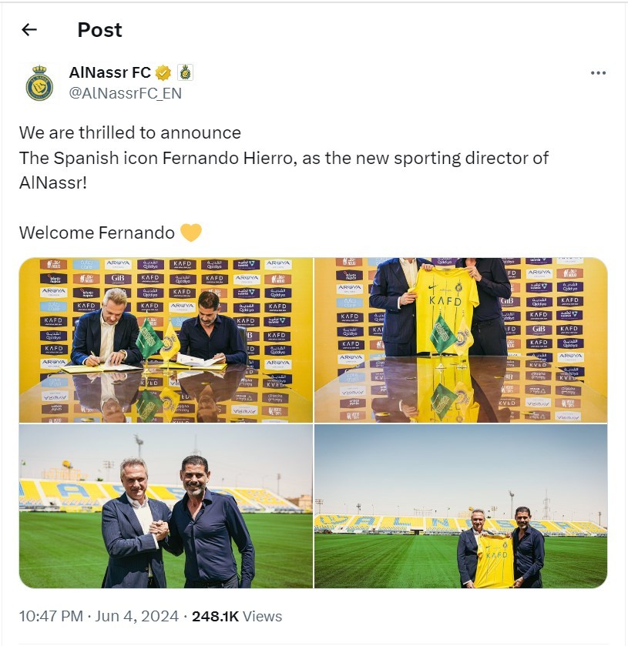Click the yellow heart emoji

pos(190,233)
